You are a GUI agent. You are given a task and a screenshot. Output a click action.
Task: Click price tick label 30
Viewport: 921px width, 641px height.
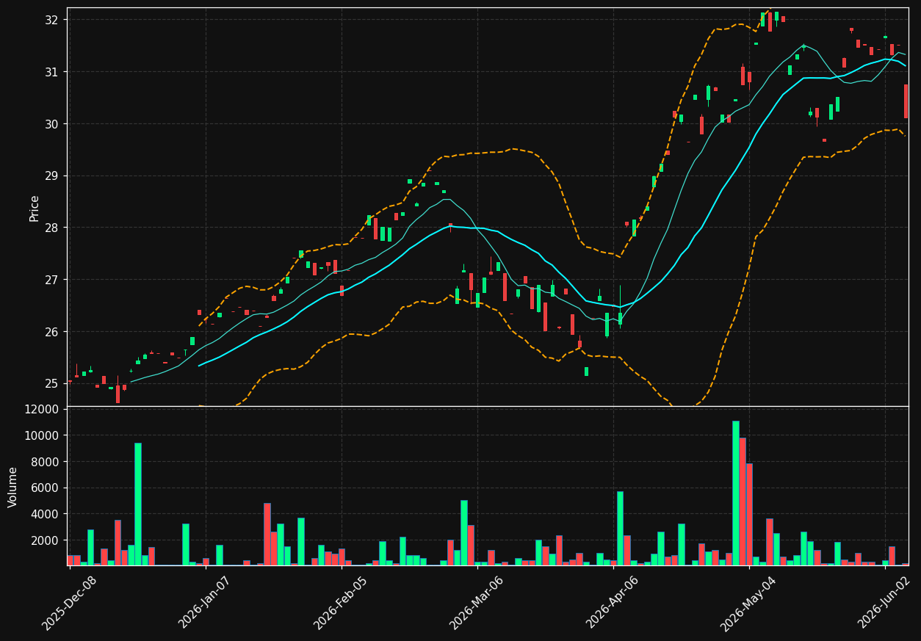tap(51, 124)
